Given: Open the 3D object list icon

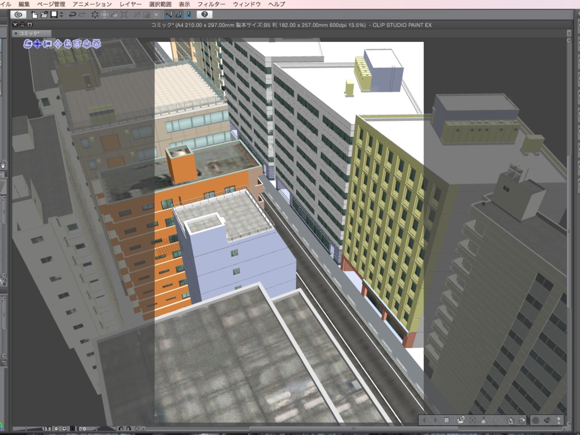Looking at the screenshot, I should click(447, 420).
